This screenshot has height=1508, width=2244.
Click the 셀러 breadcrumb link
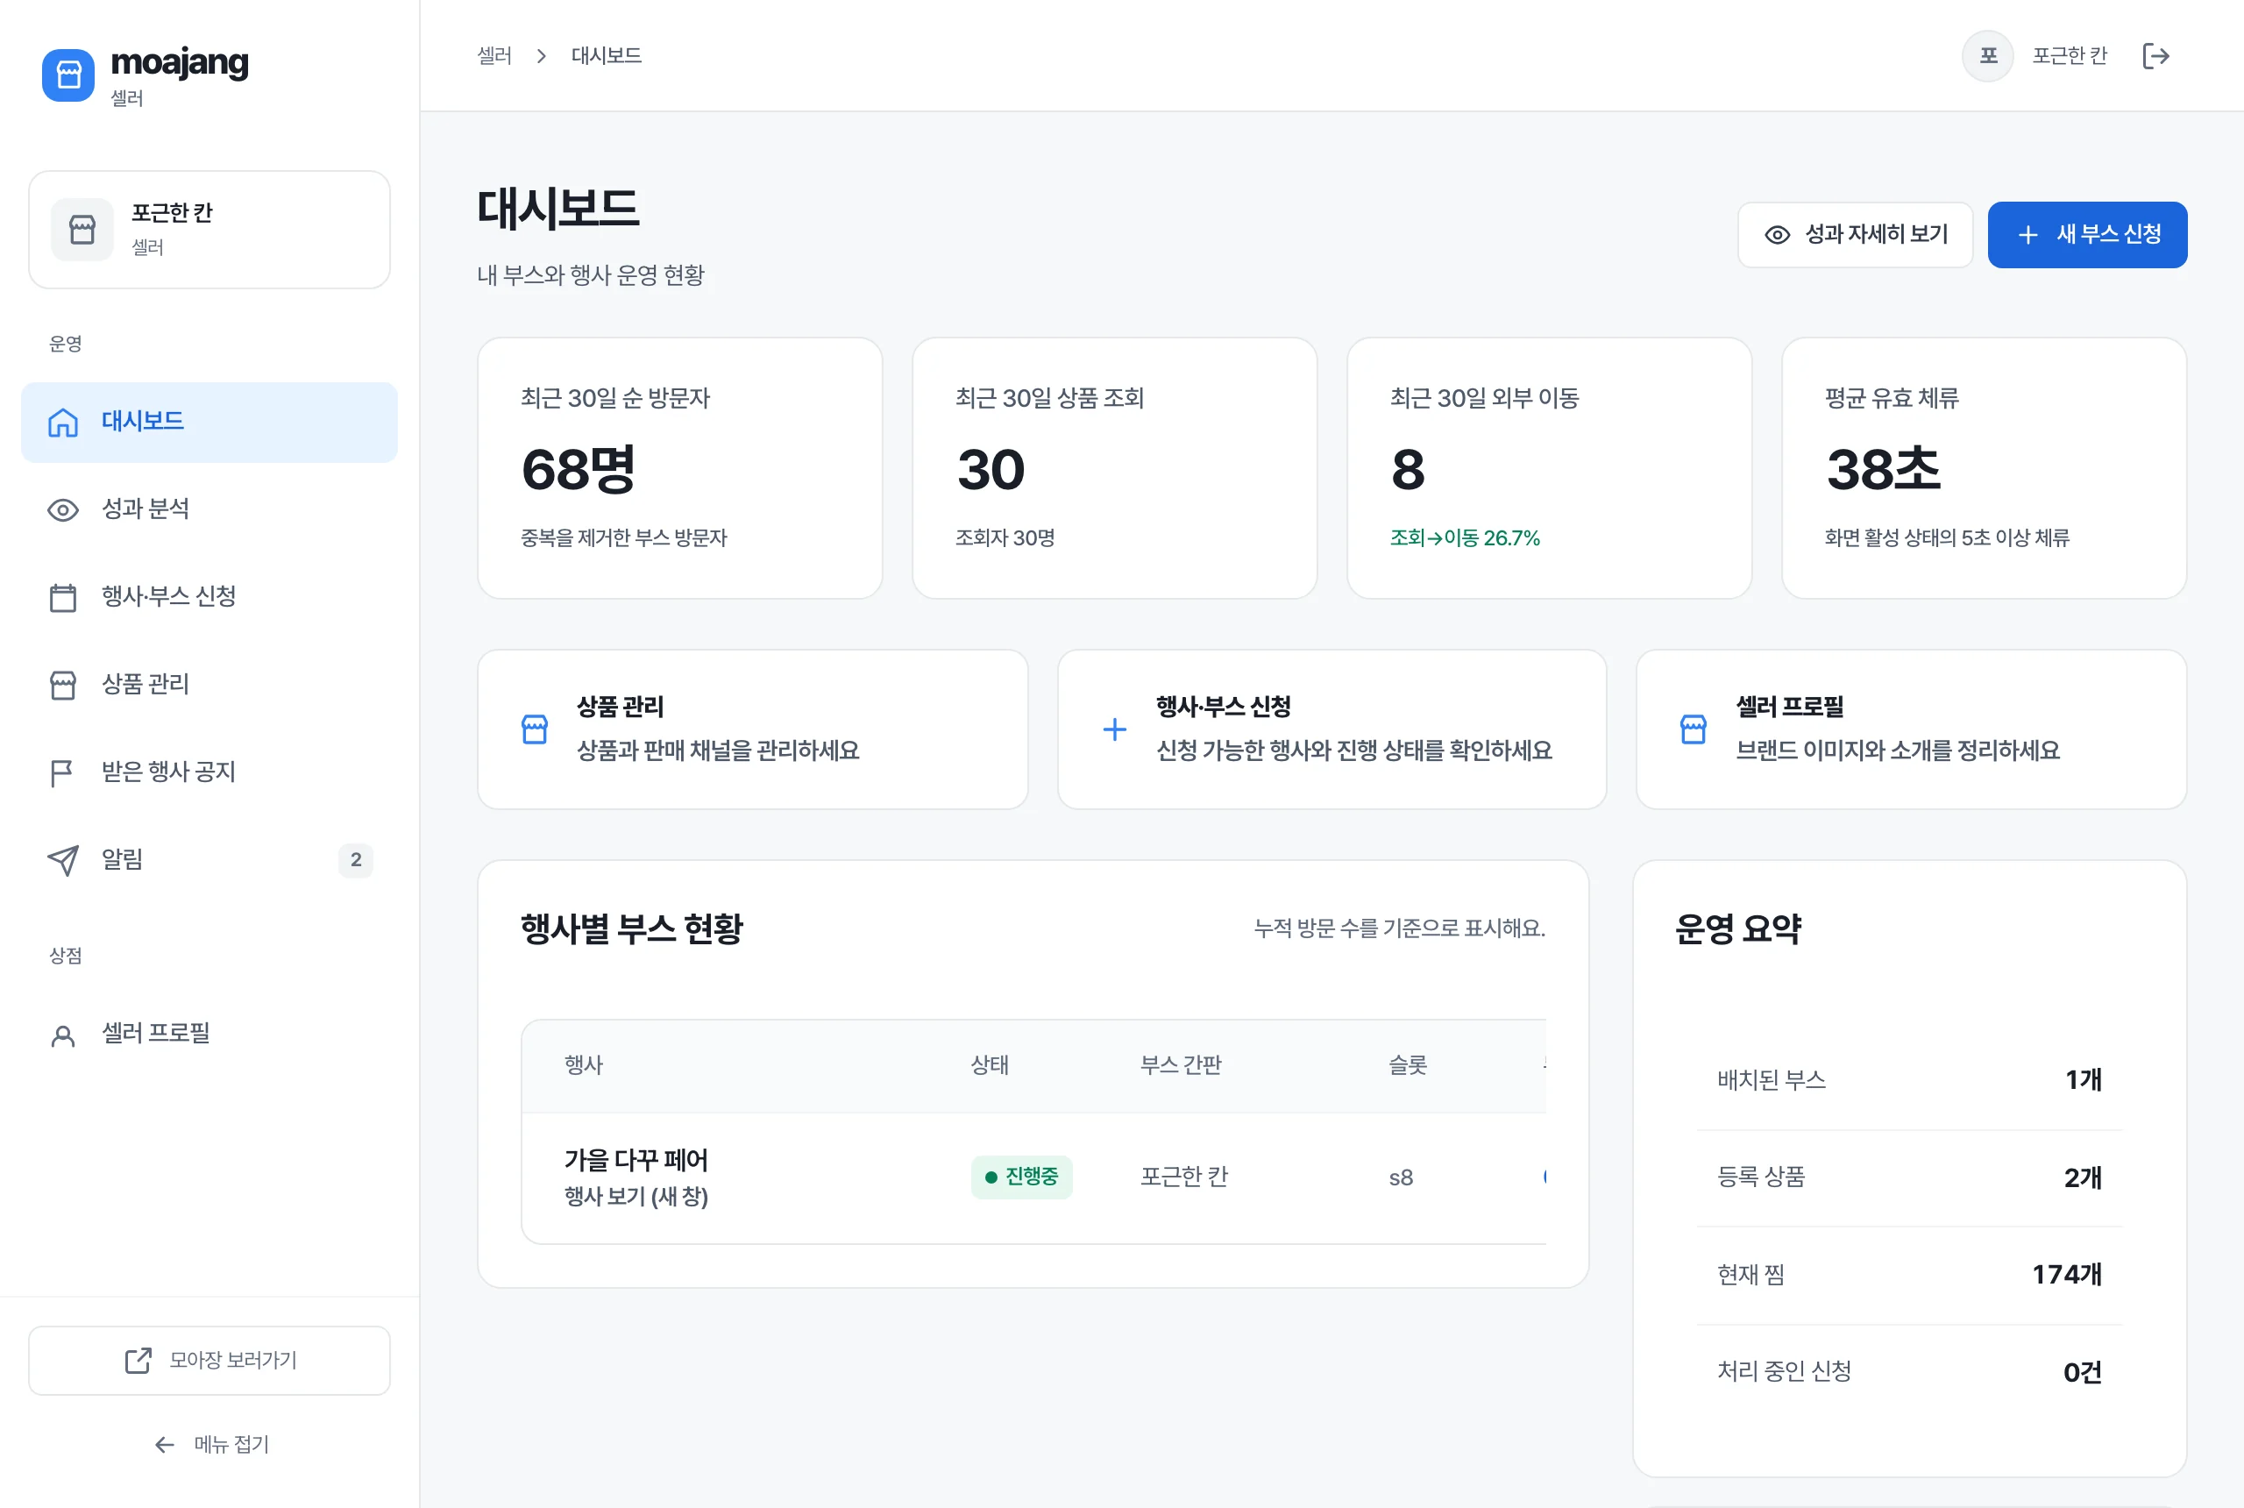click(494, 56)
